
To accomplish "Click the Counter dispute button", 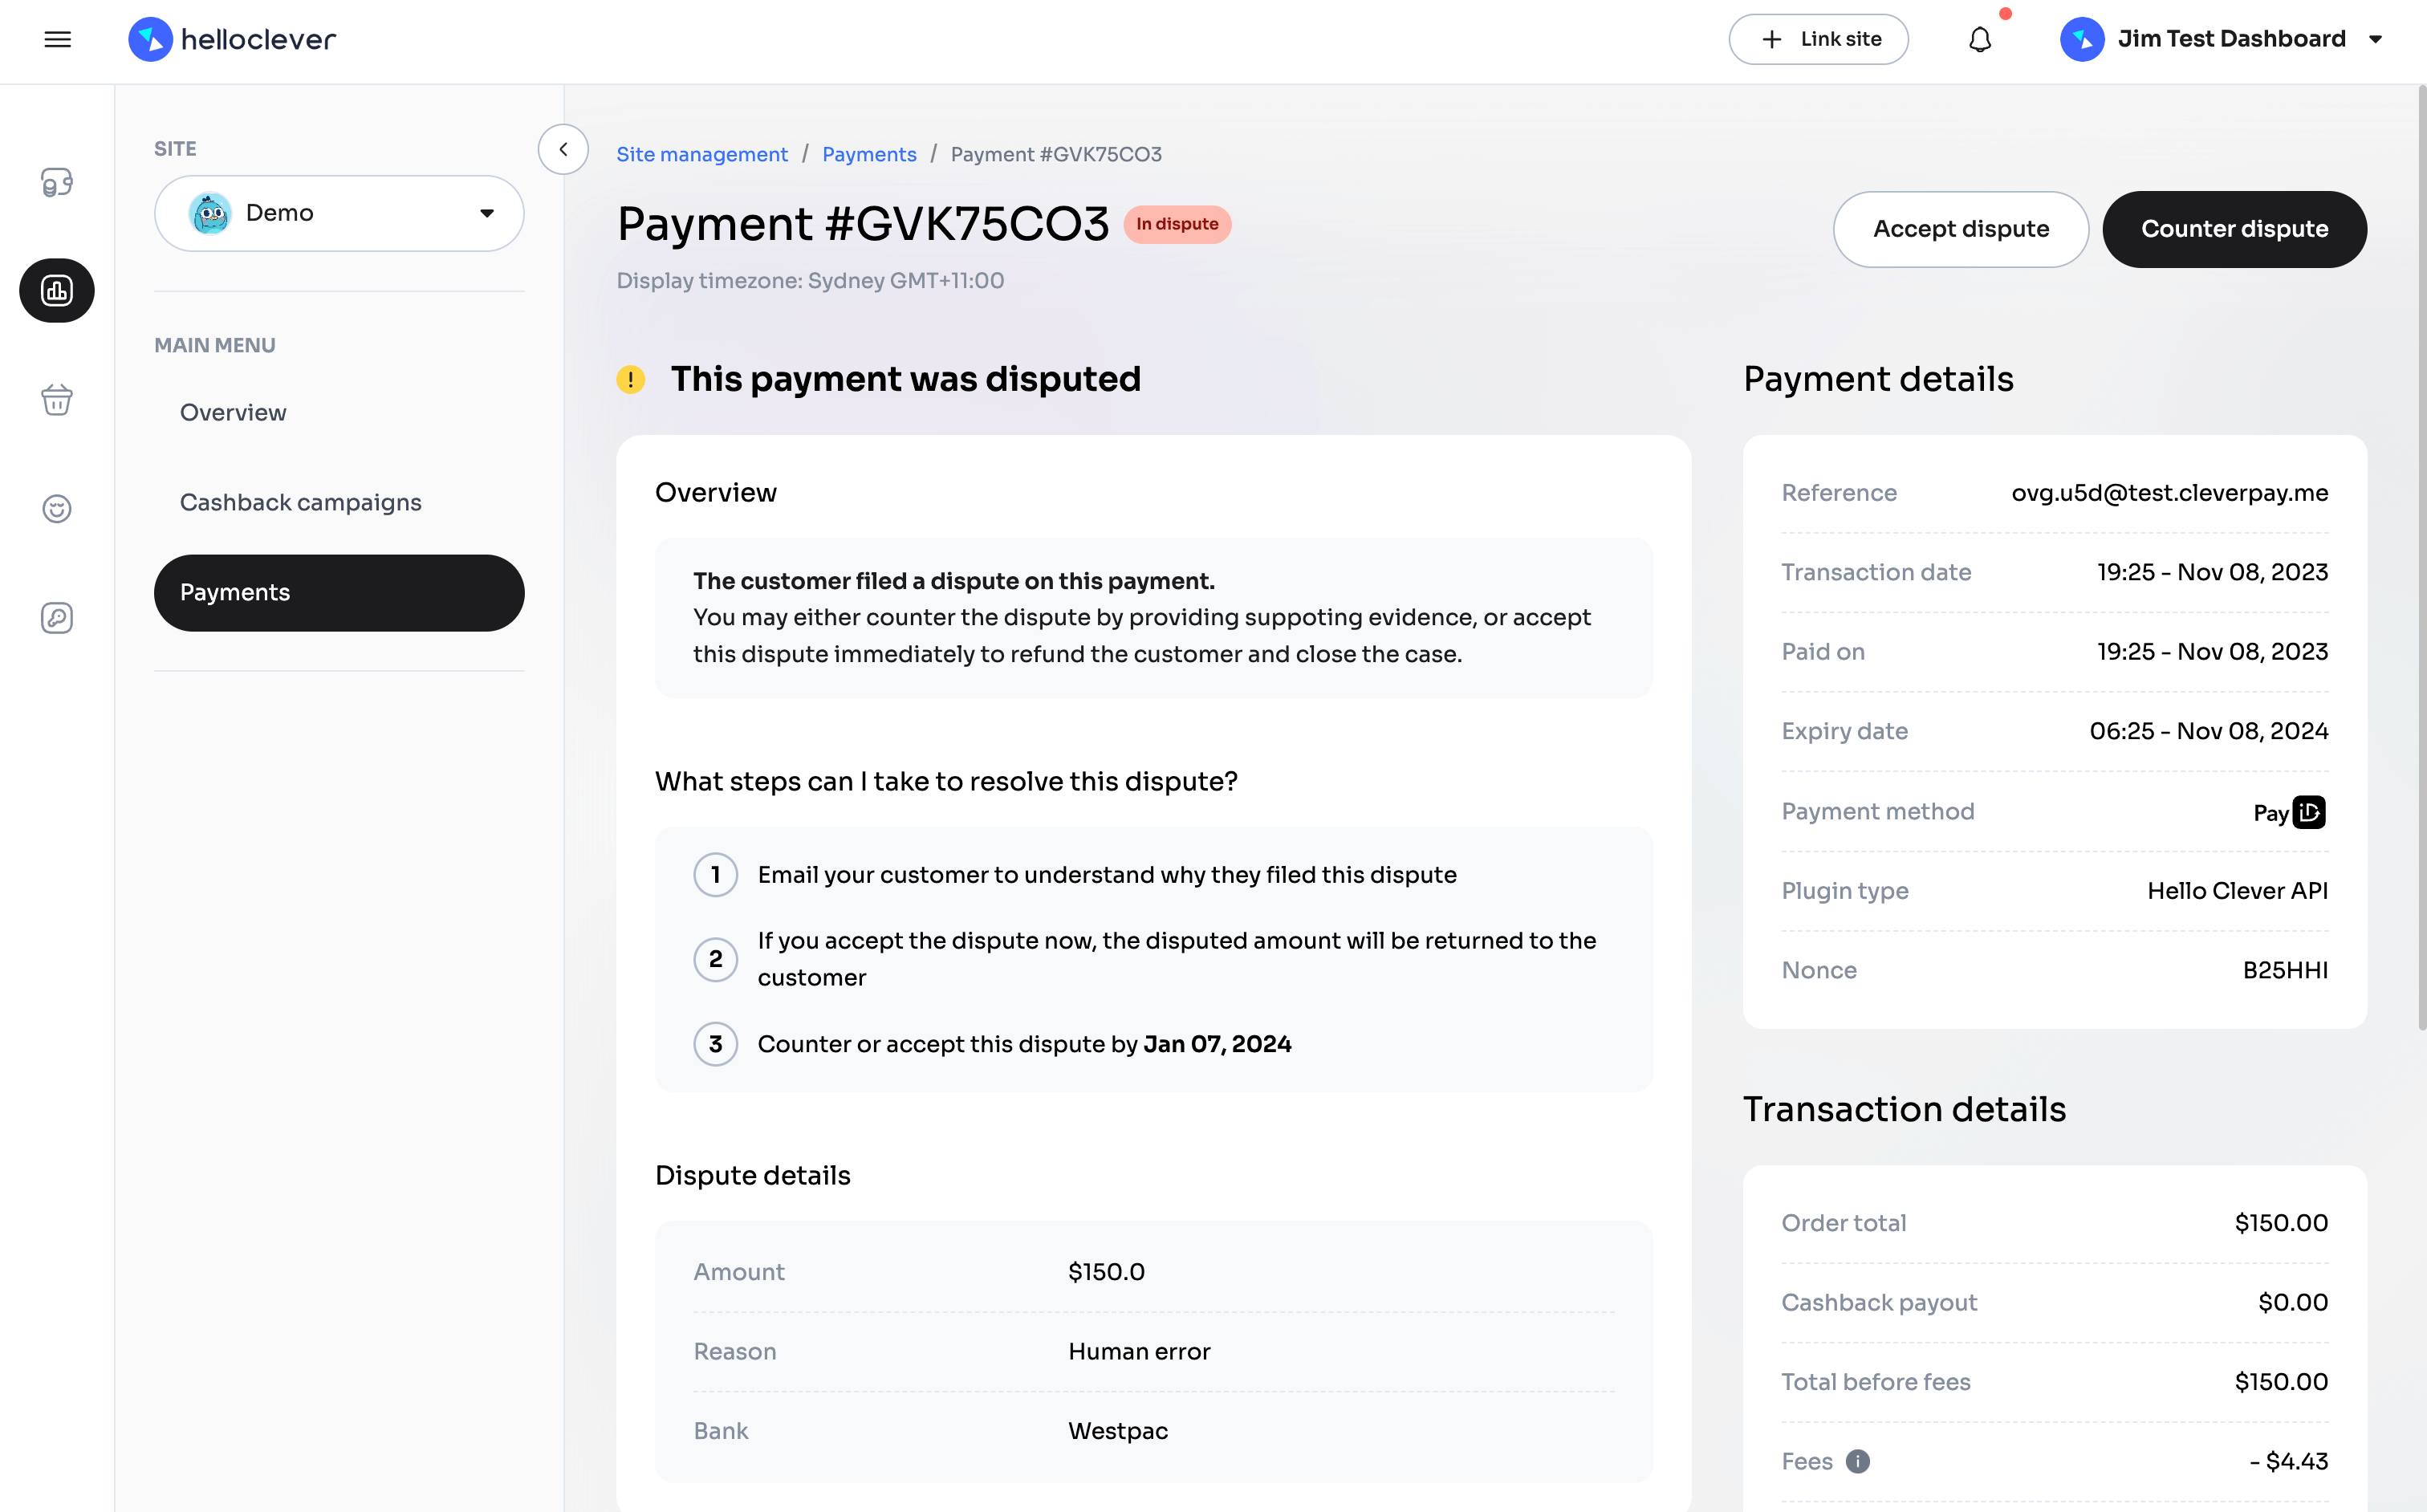I will 2234,229.
